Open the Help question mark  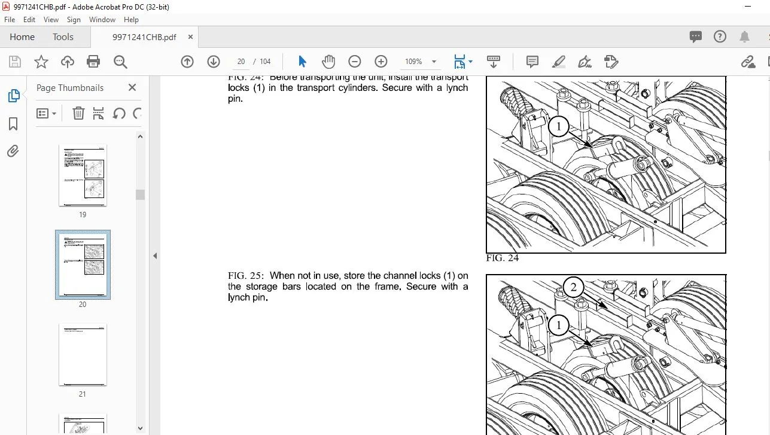(720, 36)
